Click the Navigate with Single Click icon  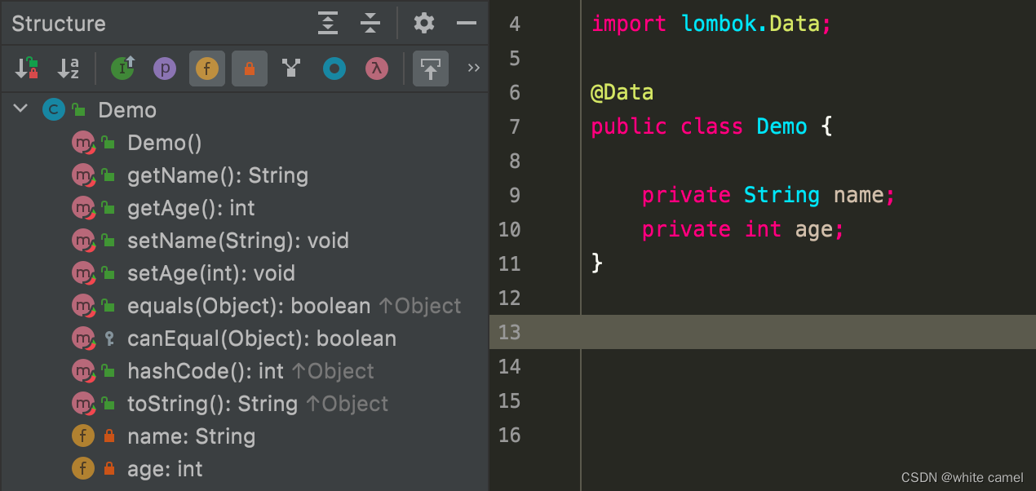(x=430, y=69)
